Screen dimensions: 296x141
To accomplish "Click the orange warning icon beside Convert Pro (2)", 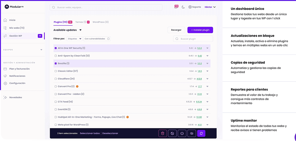I will click(x=77, y=86).
